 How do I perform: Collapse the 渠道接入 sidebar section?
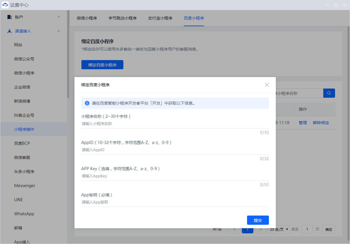tap(59, 31)
